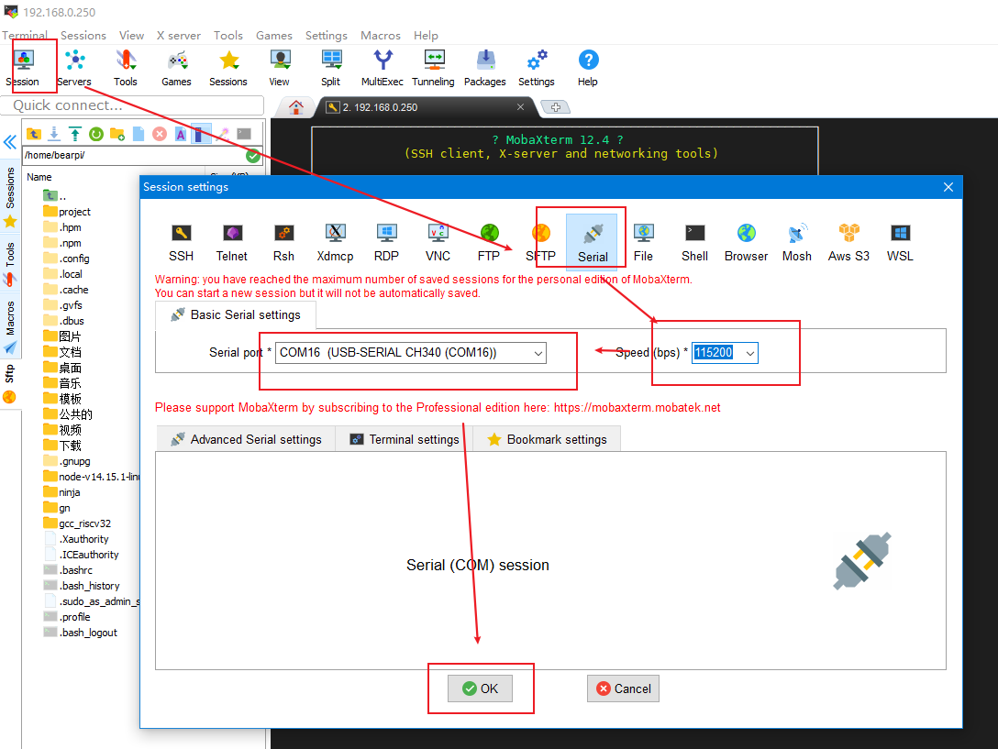
Task: Launch MultiExec from the toolbar
Action: point(382,68)
